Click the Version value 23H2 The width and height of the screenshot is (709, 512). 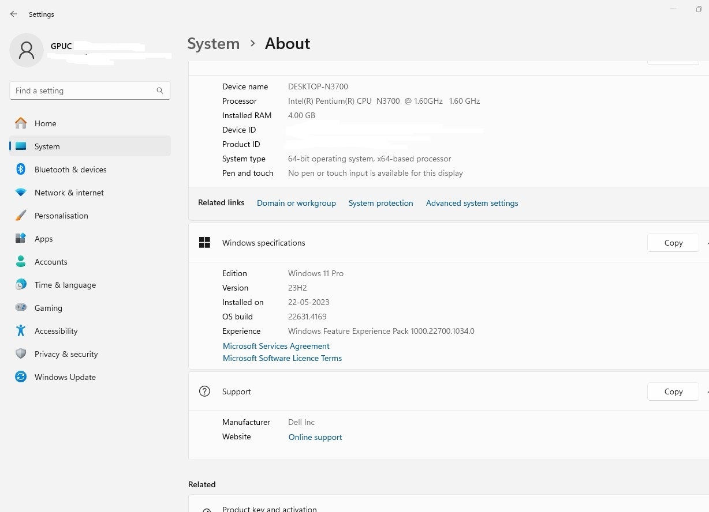[x=297, y=288]
